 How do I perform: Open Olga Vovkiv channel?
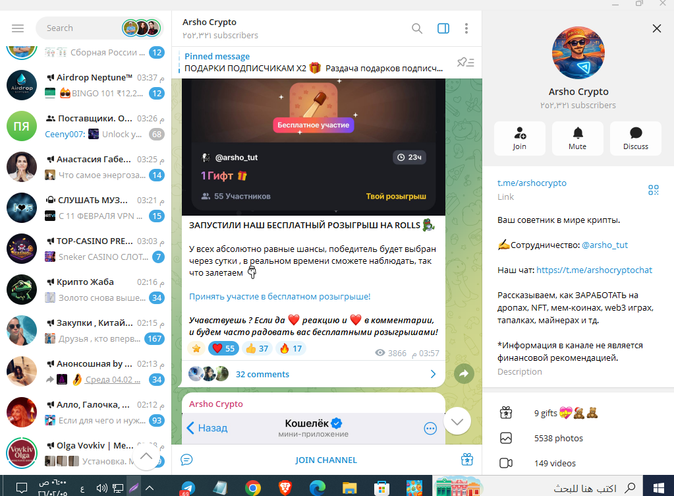86,453
